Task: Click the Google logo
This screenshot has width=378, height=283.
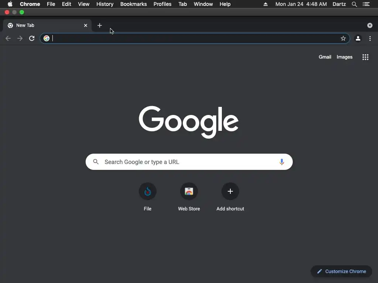Action: [189, 122]
